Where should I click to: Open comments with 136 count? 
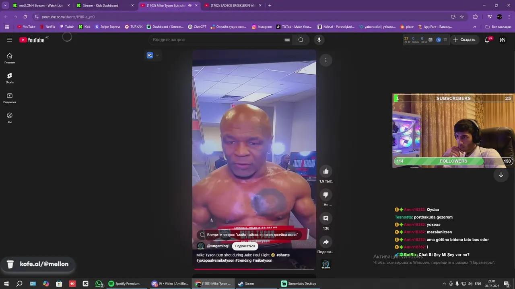pyautogui.click(x=326, y=218)
